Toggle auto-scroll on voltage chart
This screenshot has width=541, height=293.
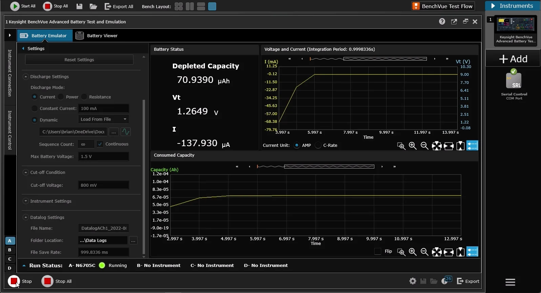point(472,145)
